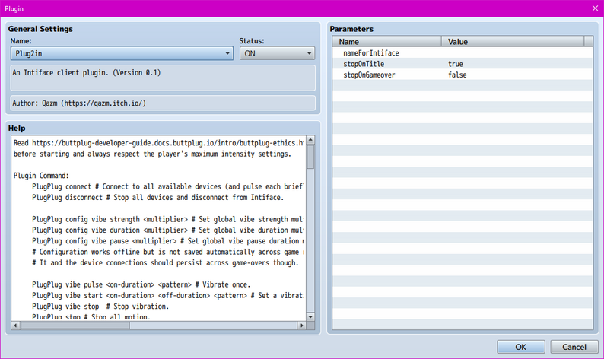Image resolution: width=604 pixels, height=359 pixels.
Task: Click the 'true' value of stopOnTitle
Action: tap(456, 64)
